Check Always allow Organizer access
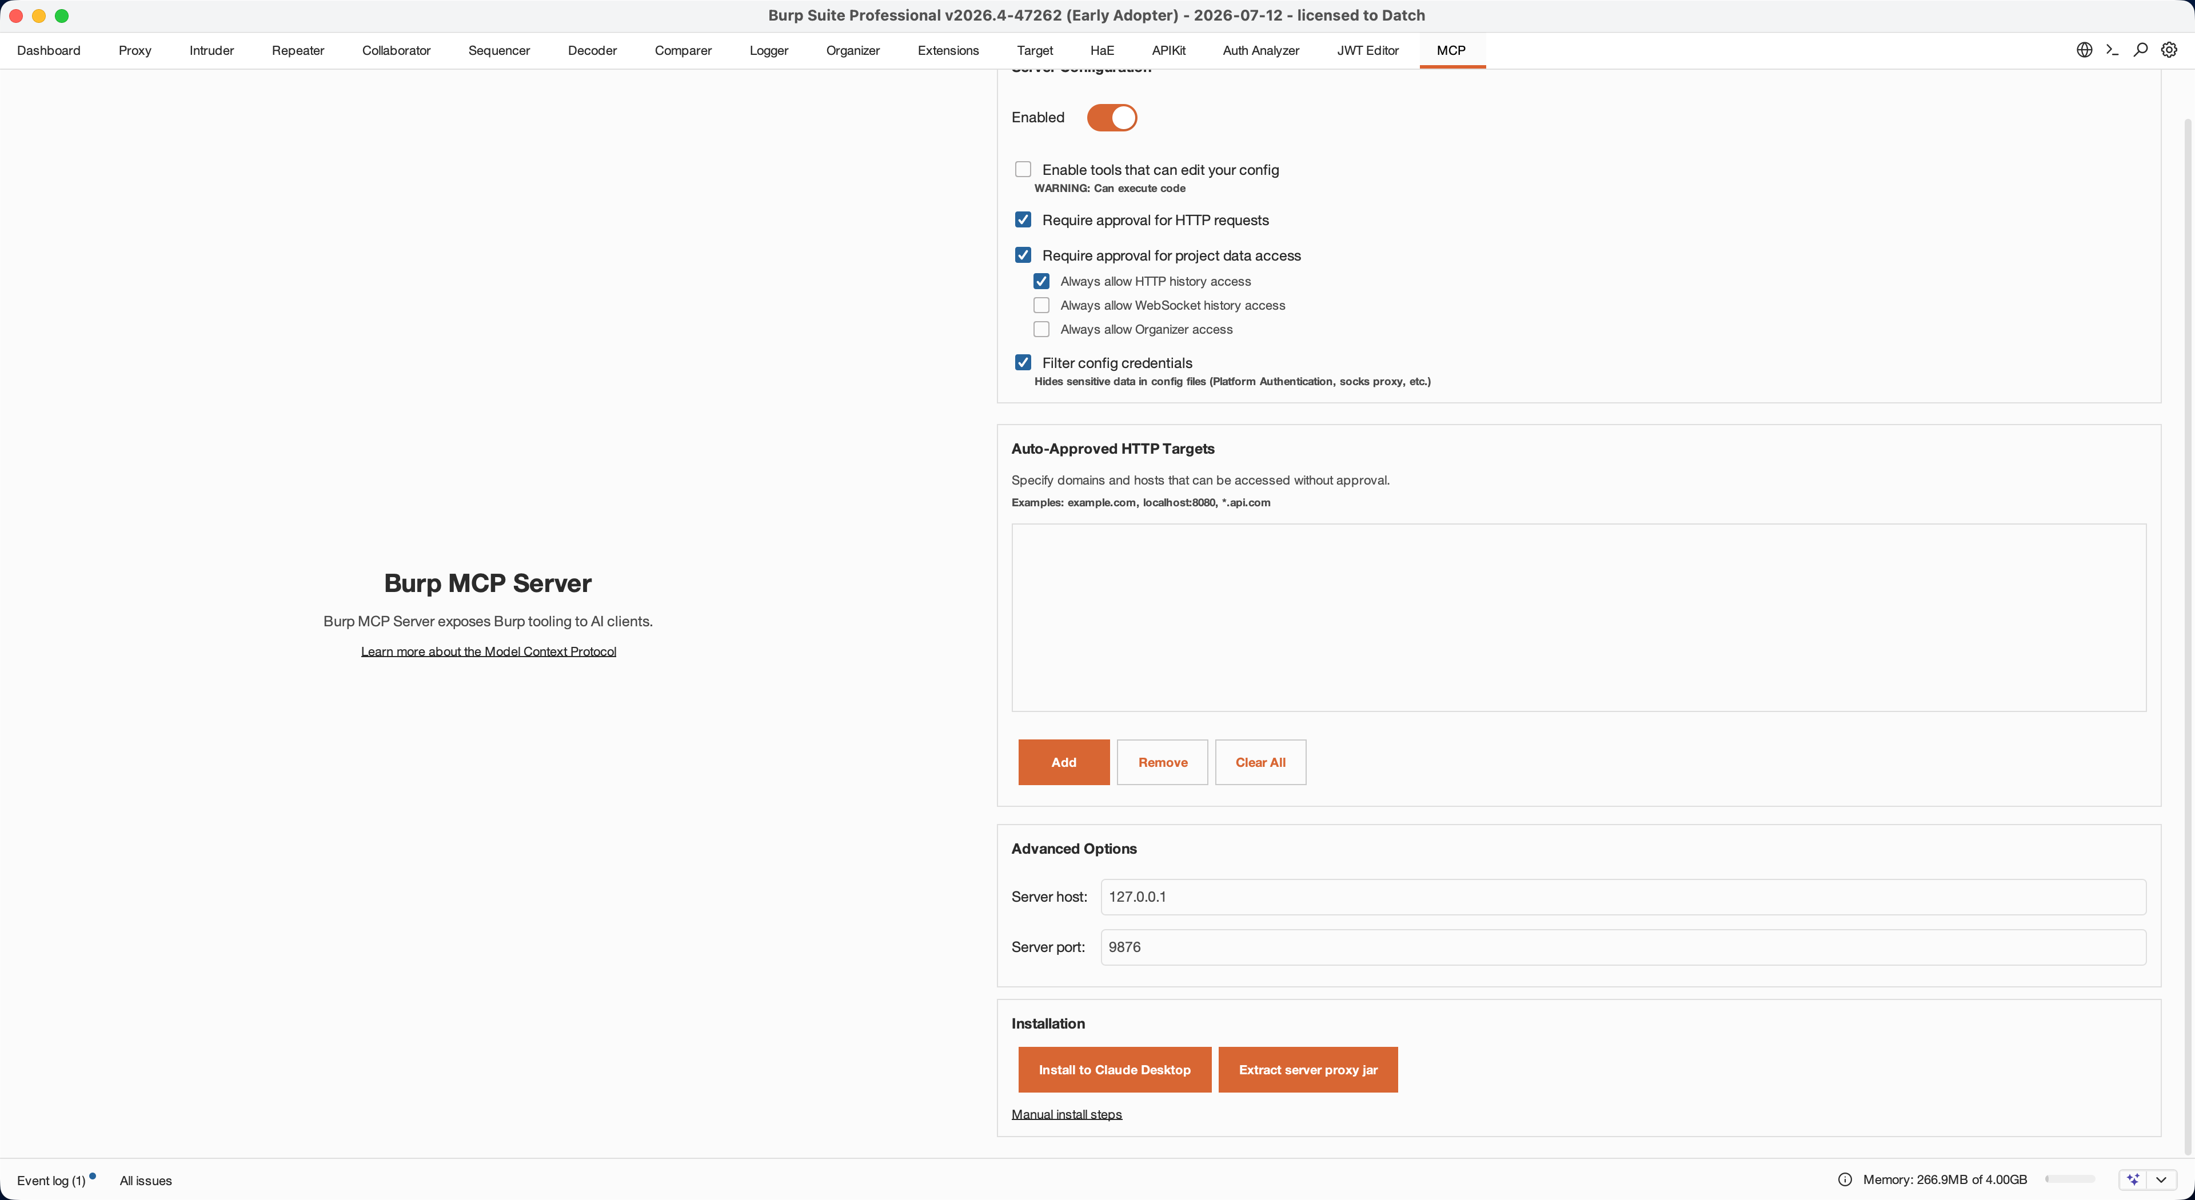Viewport: 2195px width, 1200px height. click(x=1041, y=330)
